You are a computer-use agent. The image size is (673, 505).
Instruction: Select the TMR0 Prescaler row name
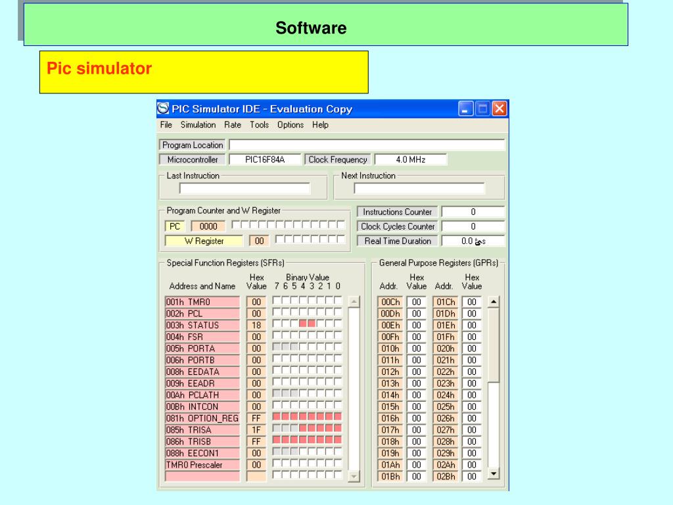(x=202, y=464)
